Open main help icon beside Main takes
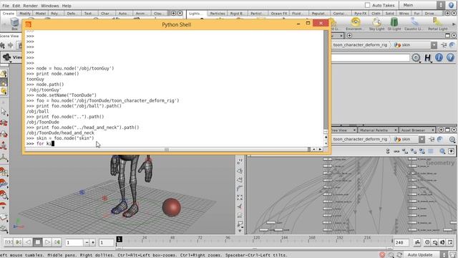Image resolution: width=458 pixels, height=258 pixels. coord(452,5)
